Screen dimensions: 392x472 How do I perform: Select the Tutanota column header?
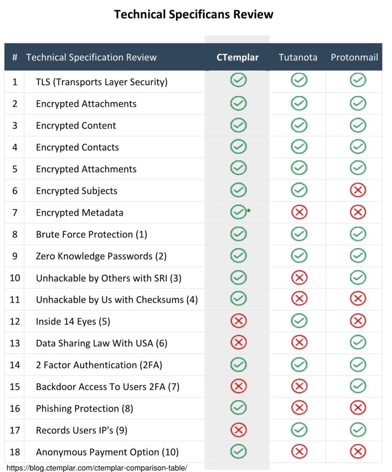click(298, 57)
